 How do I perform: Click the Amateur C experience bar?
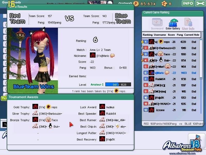(x=118, y=84)
